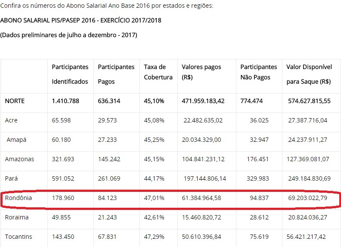
Task: Click Rondônia's coverage rate 47,01%
Action: 154,198
